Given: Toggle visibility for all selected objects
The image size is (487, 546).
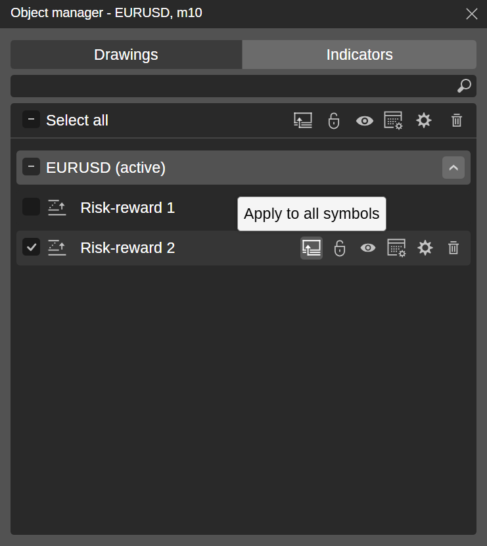Looking at the screenshot, I should 365,121.
